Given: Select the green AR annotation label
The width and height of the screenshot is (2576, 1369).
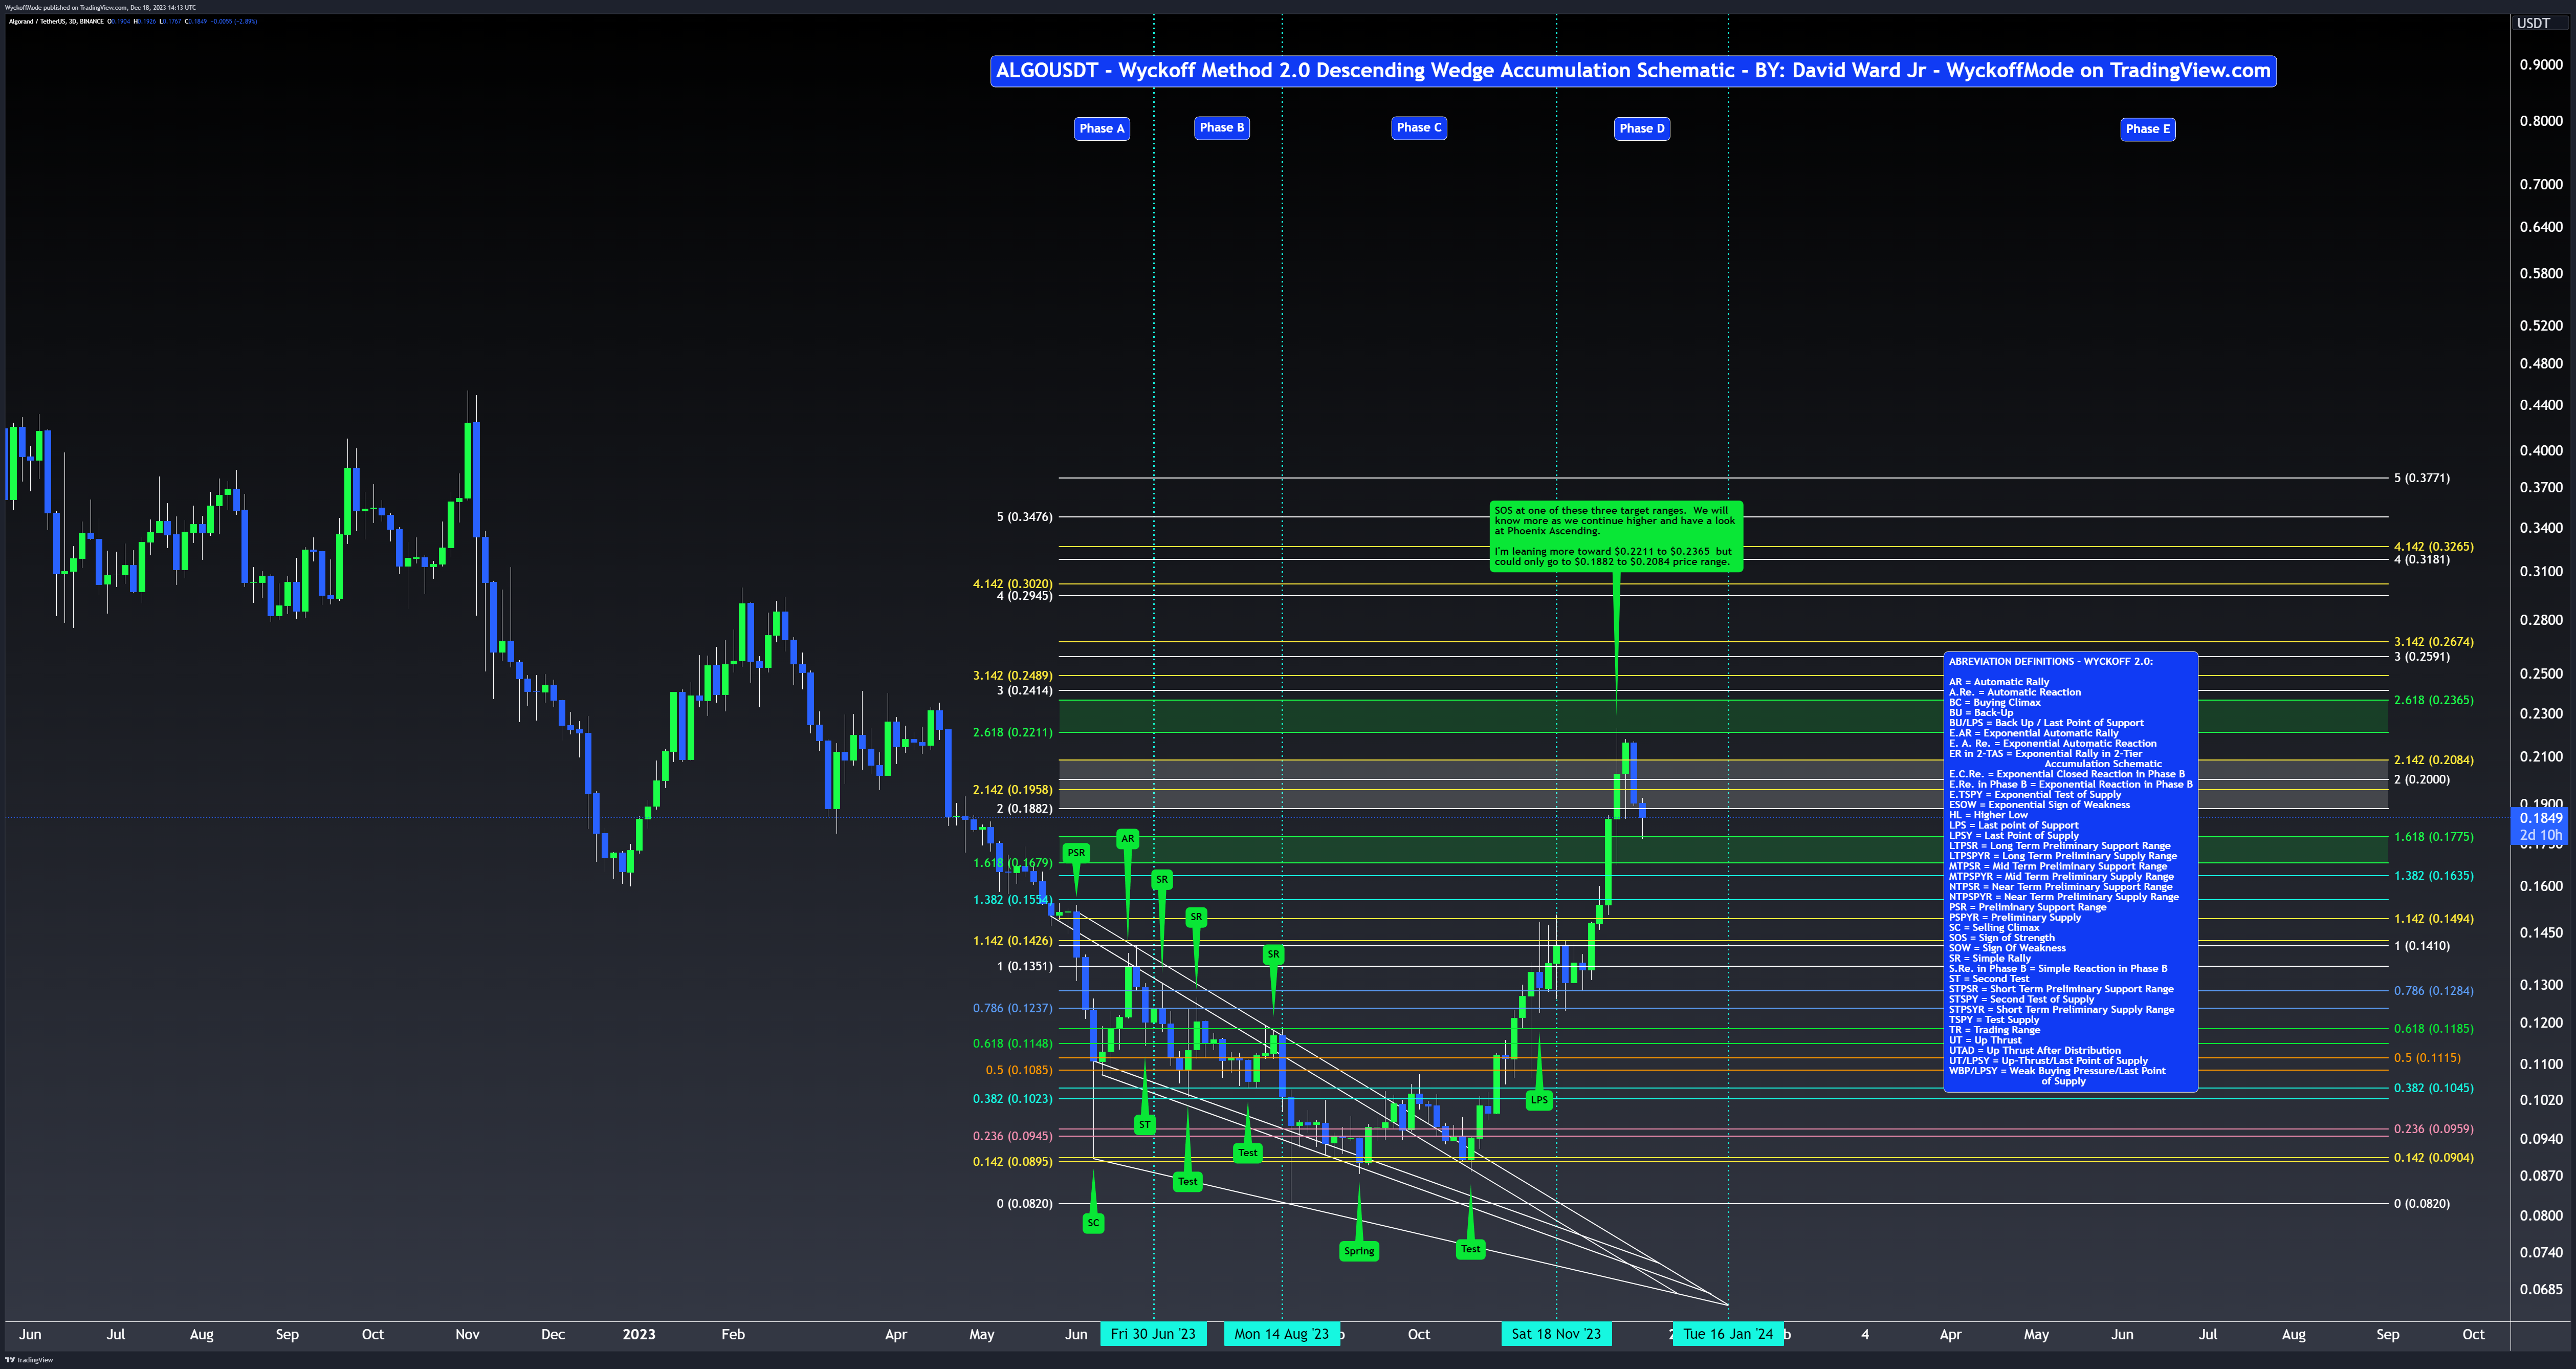Looking at the screenshot, I should (1128, 838).
